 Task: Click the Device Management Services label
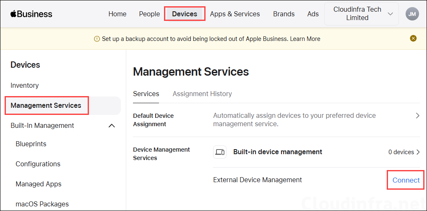161,154
